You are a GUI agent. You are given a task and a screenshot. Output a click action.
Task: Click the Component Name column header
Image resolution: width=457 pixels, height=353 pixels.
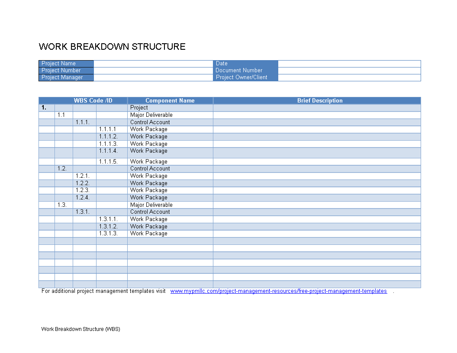(170, 100)
